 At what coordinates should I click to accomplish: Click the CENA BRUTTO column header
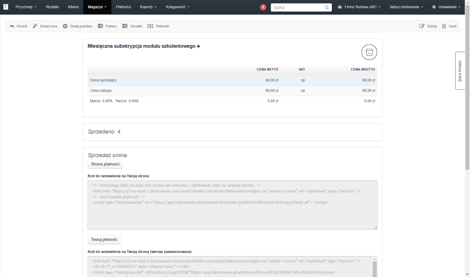pos(363,69)
